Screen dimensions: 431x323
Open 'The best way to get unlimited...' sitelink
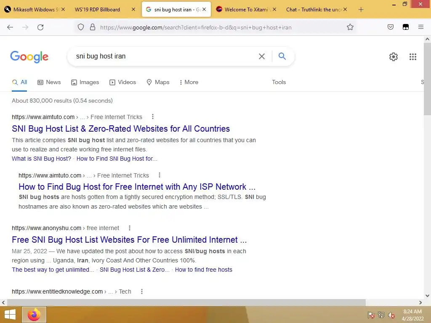pos(53,270)
